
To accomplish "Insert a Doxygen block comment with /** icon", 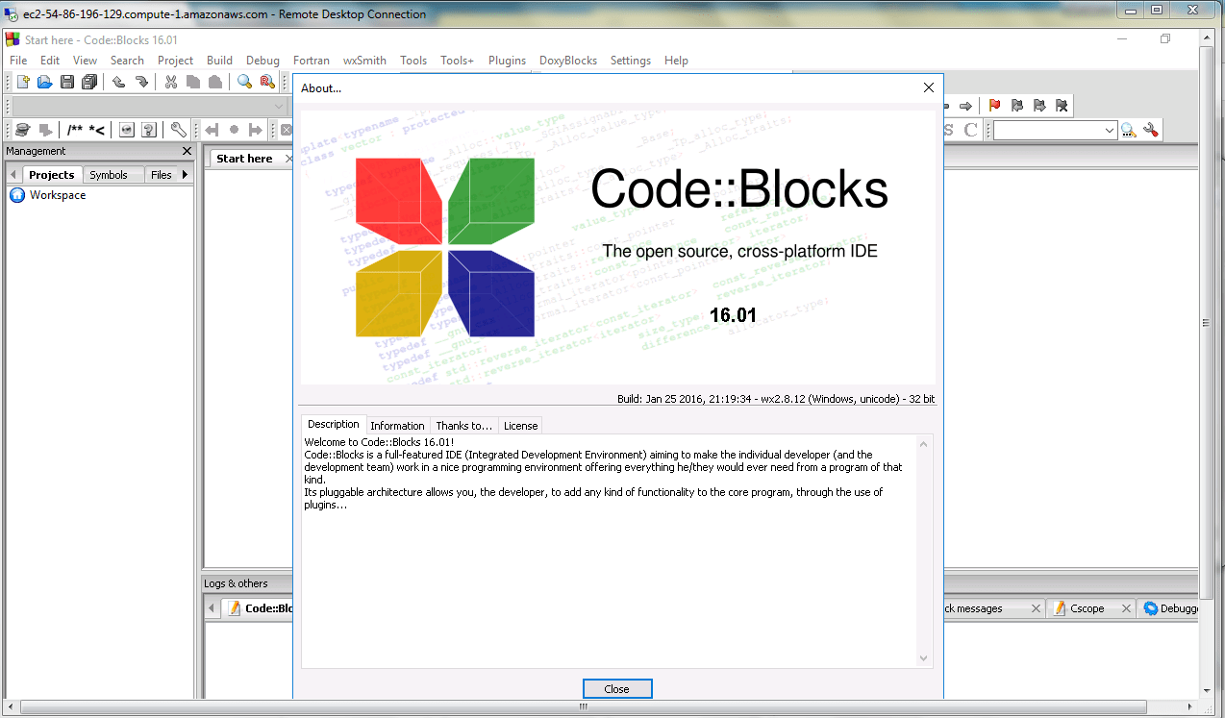I will (x=75, y=130).
